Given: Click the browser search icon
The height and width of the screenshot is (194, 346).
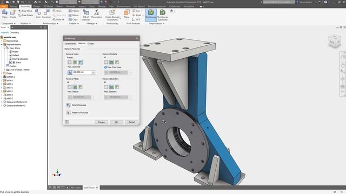Looking at the screenshot, I should click(x=41, y=27).
